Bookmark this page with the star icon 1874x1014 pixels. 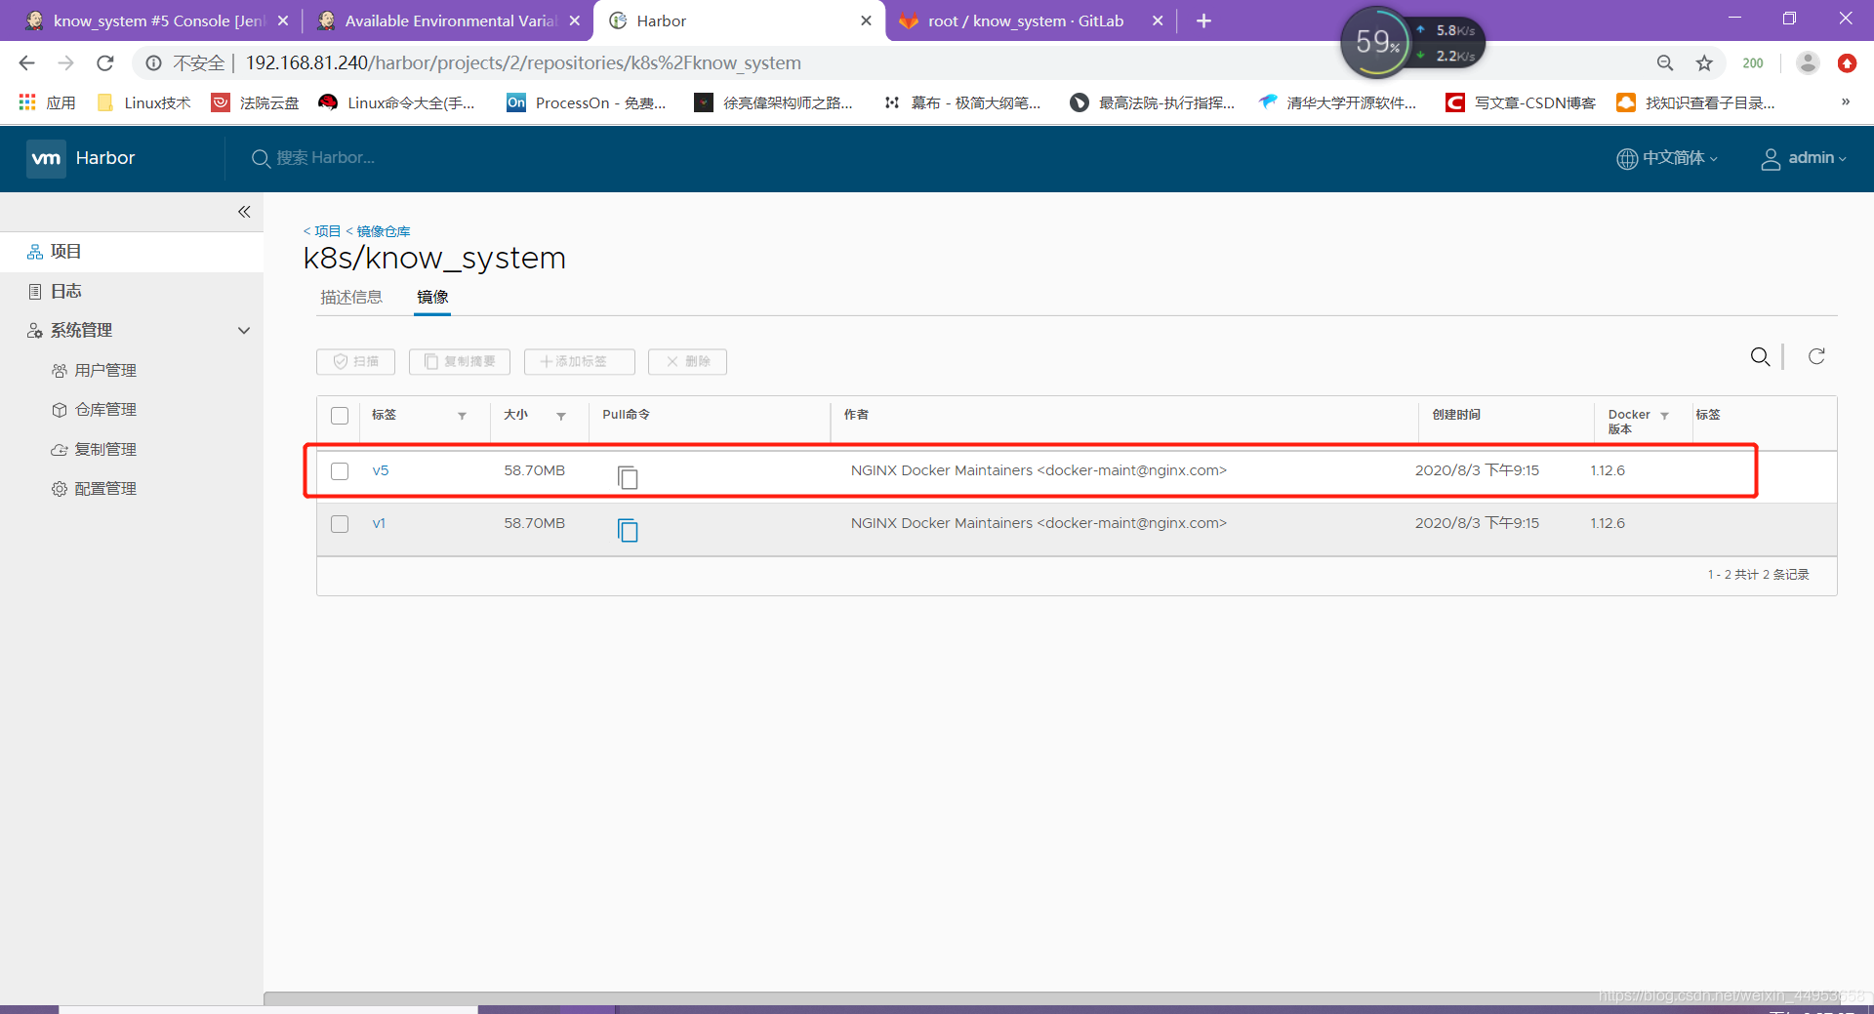click(x=1704, y=63)
